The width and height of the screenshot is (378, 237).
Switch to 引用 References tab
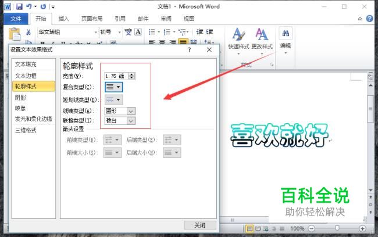120,19
